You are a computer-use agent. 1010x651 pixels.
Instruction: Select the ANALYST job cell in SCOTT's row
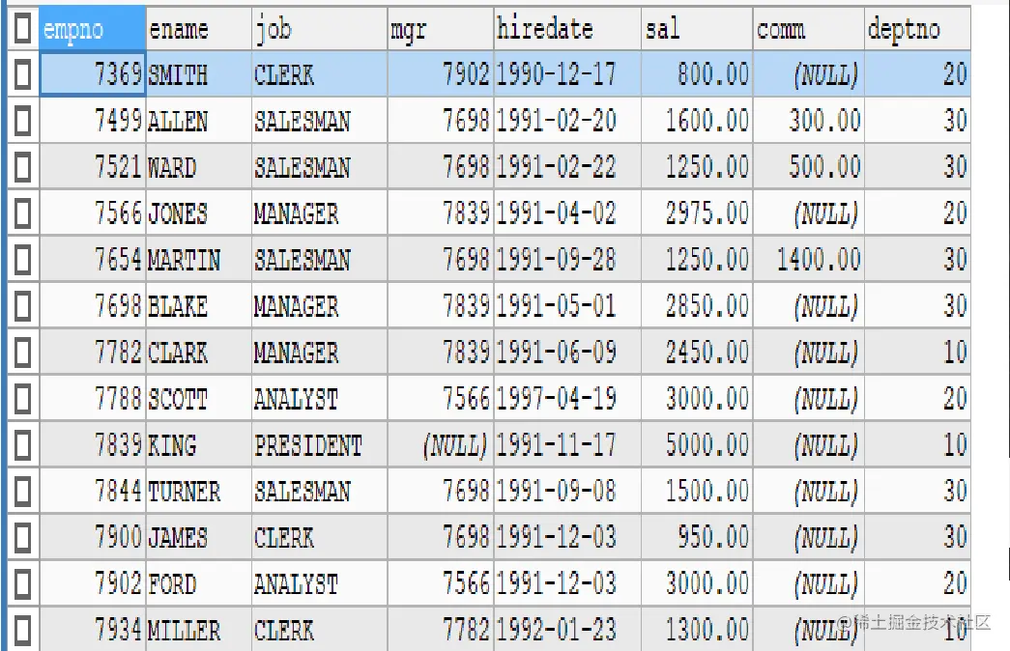coord(320,399)
